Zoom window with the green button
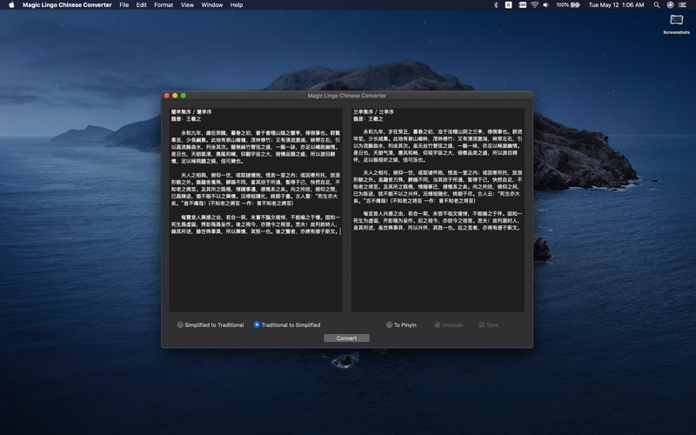This screenshot has height=435, width=696. coord(183,96)
